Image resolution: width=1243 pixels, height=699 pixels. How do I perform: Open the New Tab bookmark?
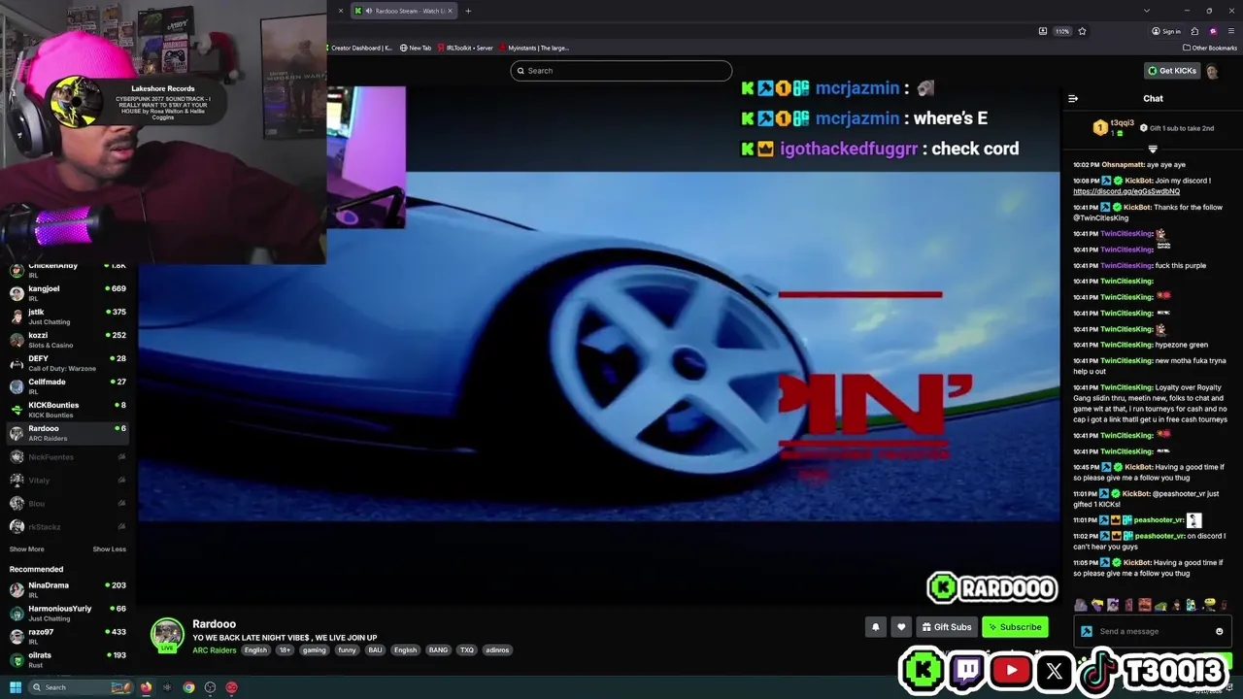[x=416, y=48]
